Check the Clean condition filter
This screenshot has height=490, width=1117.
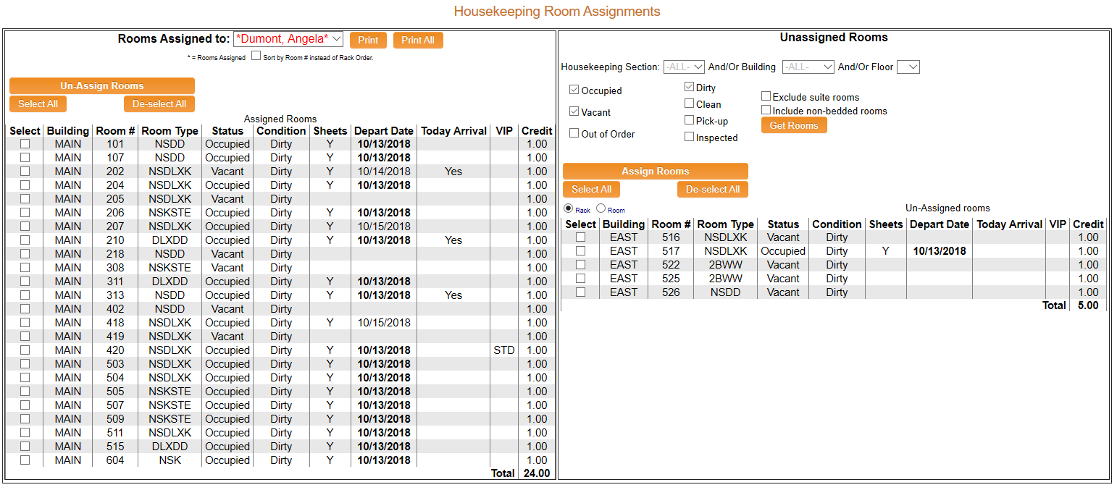(x=689, y=104)
